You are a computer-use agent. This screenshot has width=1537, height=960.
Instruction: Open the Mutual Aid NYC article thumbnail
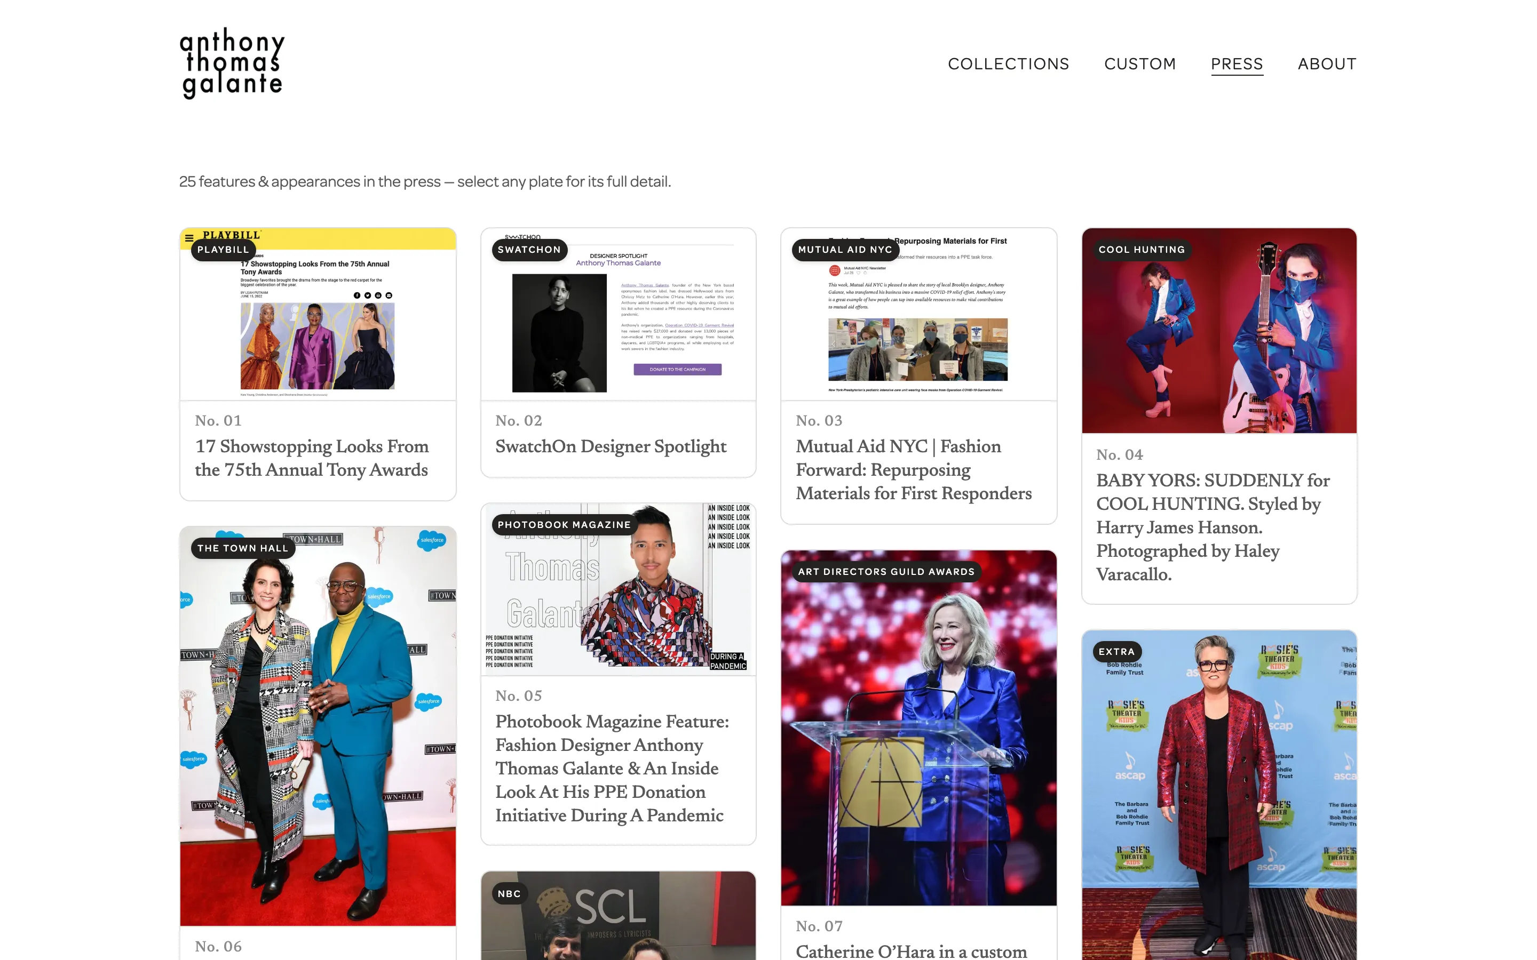(x=918, y=314)
